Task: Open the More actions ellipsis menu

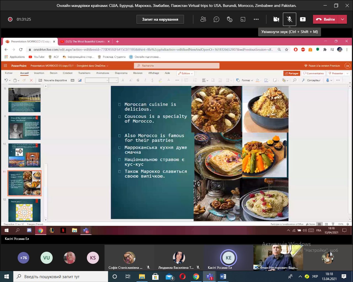Action: pyautogui.click(x=256, y=19)
